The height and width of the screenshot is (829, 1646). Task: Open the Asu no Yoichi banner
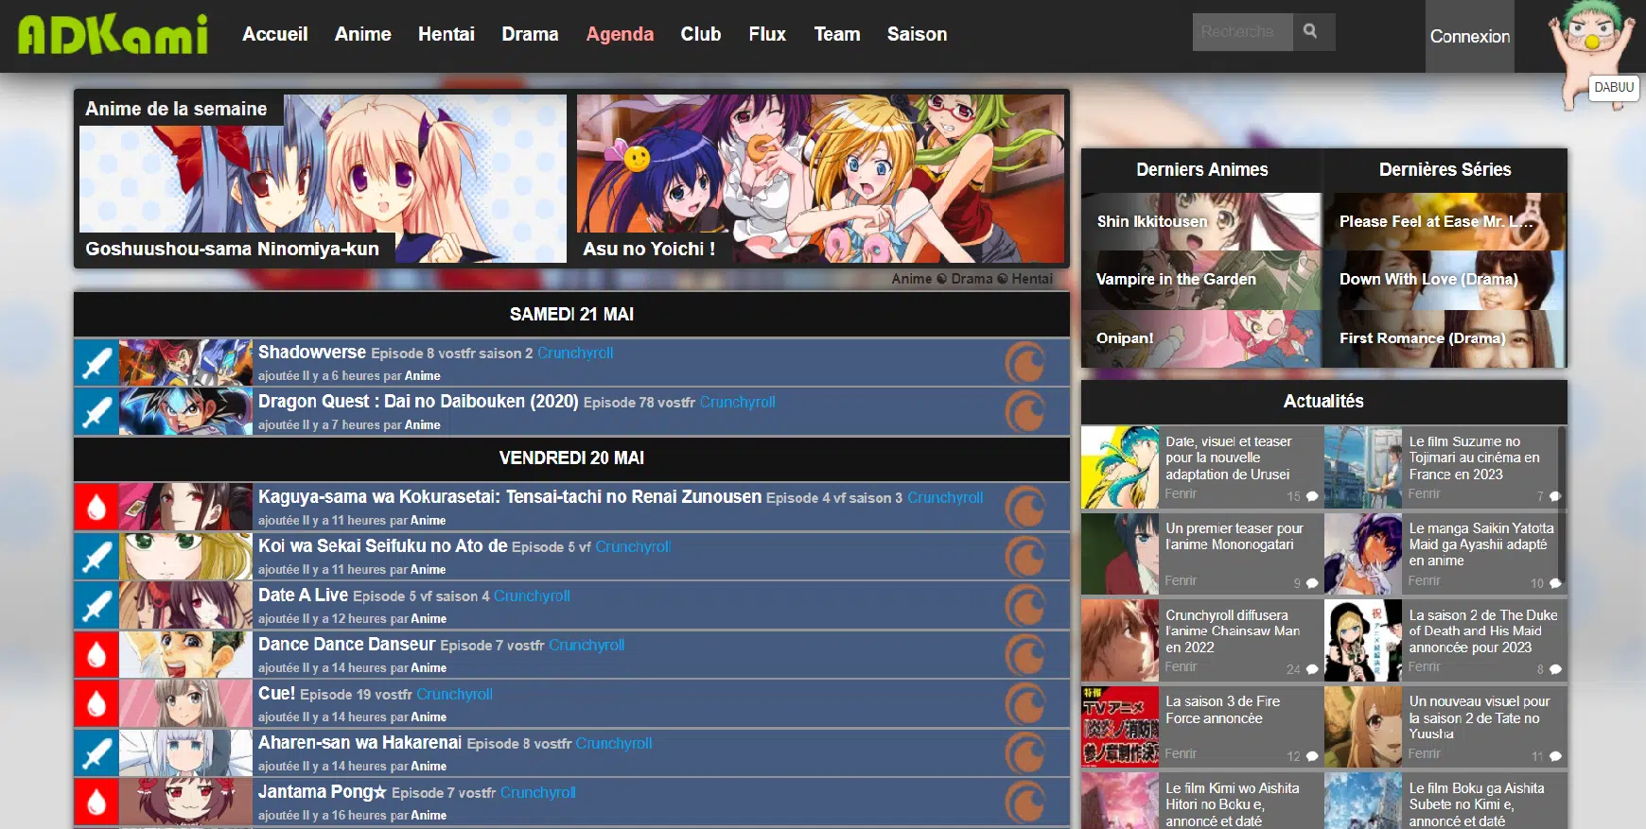coord(820,179)
